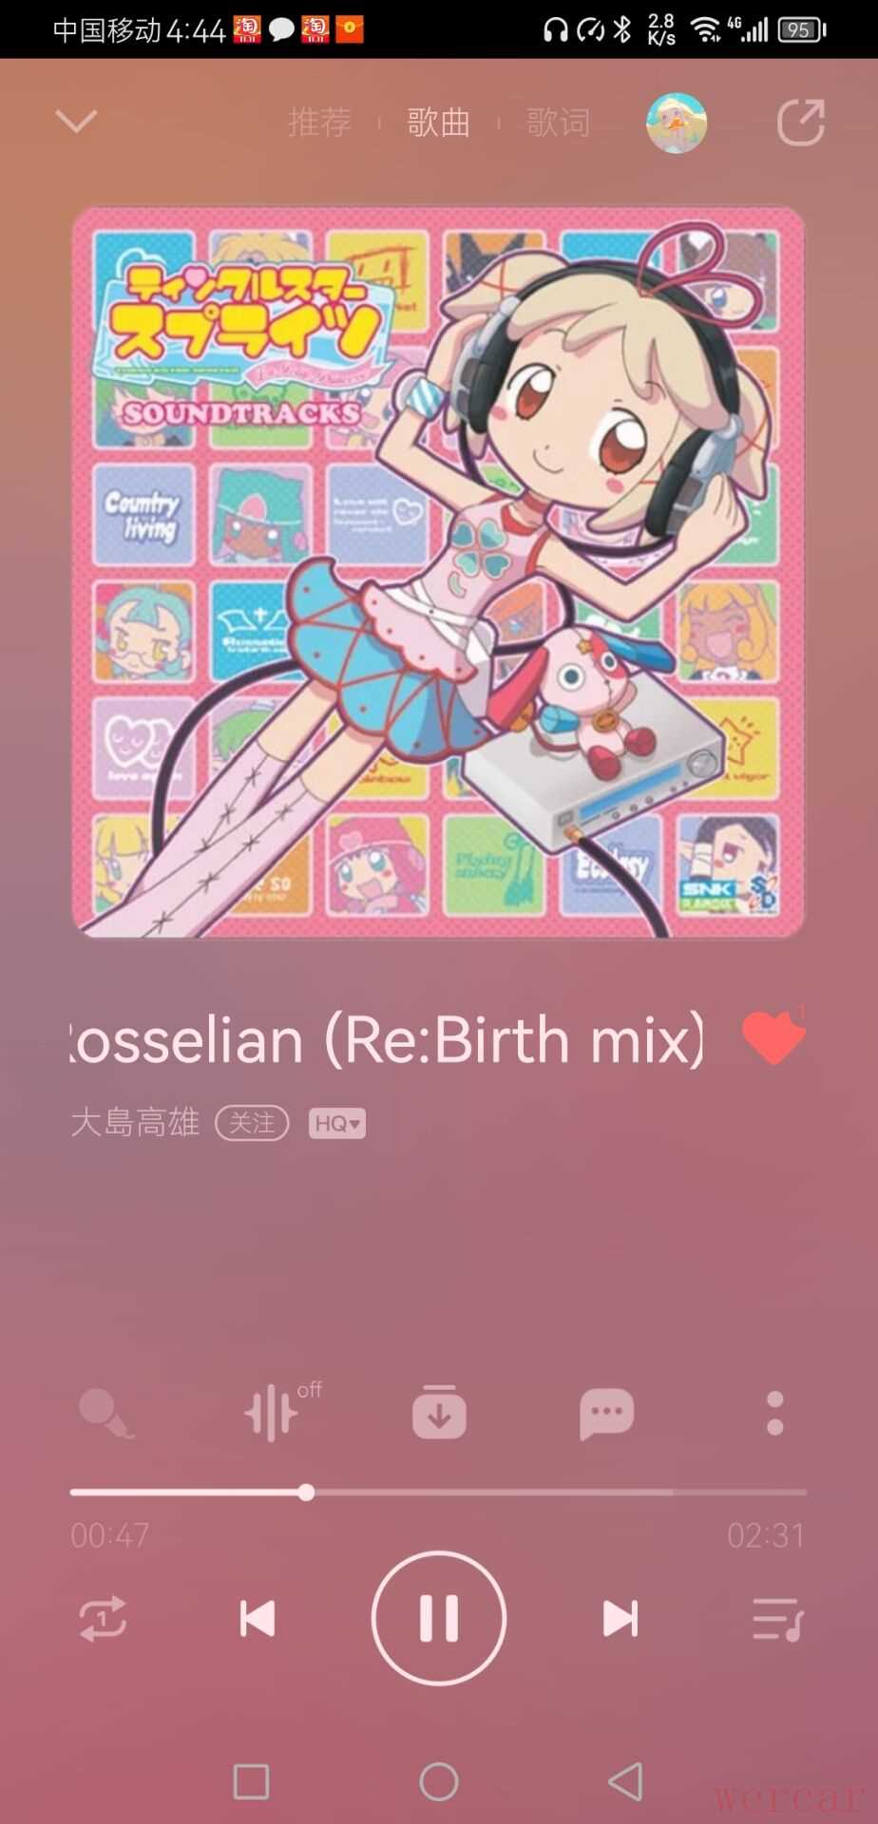Image resolution: width=878 pixels, height=1824 pixels.
Task: Download the current song
Action: click(439, 1412)
